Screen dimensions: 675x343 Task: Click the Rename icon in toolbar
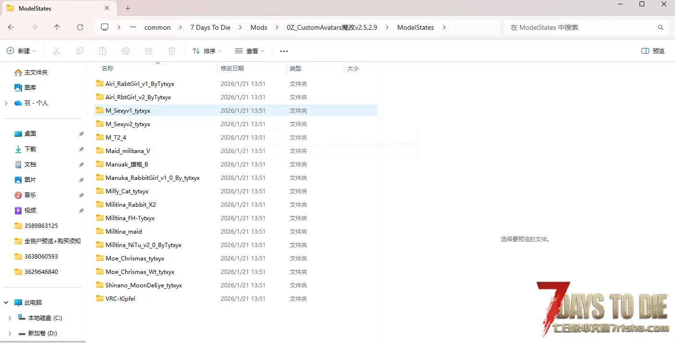126,51
